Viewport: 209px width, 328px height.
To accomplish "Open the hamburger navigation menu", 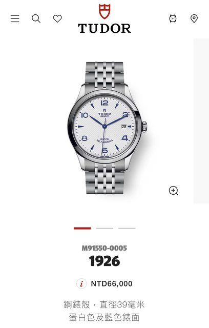I will pos(15,18).
